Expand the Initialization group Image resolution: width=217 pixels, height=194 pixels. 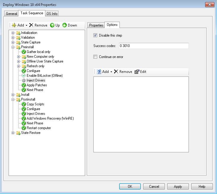click(x=13, y=33)
